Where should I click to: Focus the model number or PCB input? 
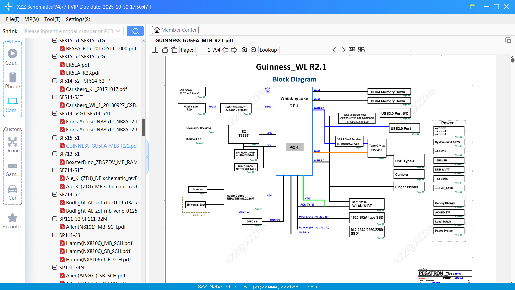coord(68,31)
